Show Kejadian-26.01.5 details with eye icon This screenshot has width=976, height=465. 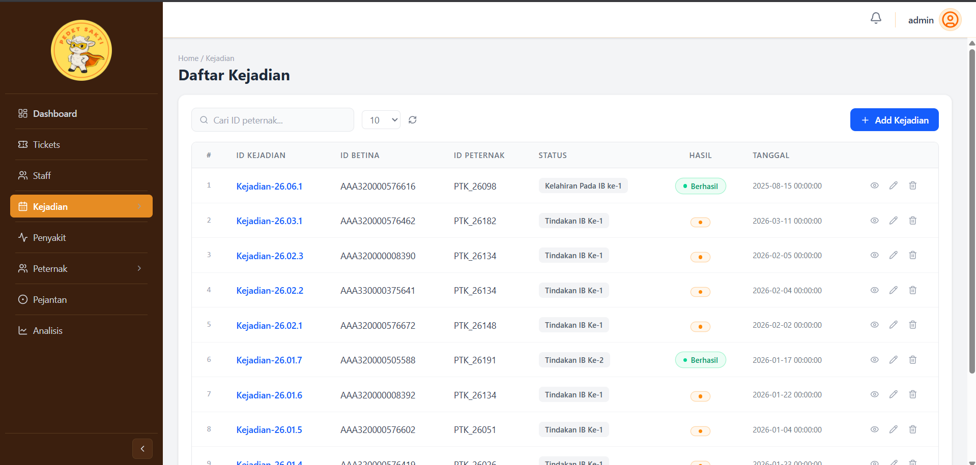point(875,429)
